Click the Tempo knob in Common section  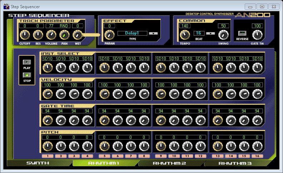tap(185, 35)
